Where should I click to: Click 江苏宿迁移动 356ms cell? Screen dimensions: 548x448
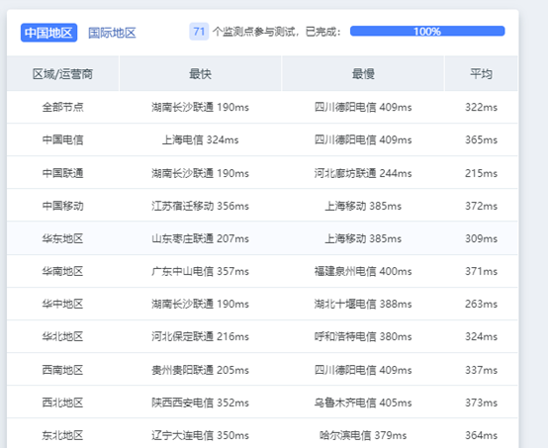(200, 206)
